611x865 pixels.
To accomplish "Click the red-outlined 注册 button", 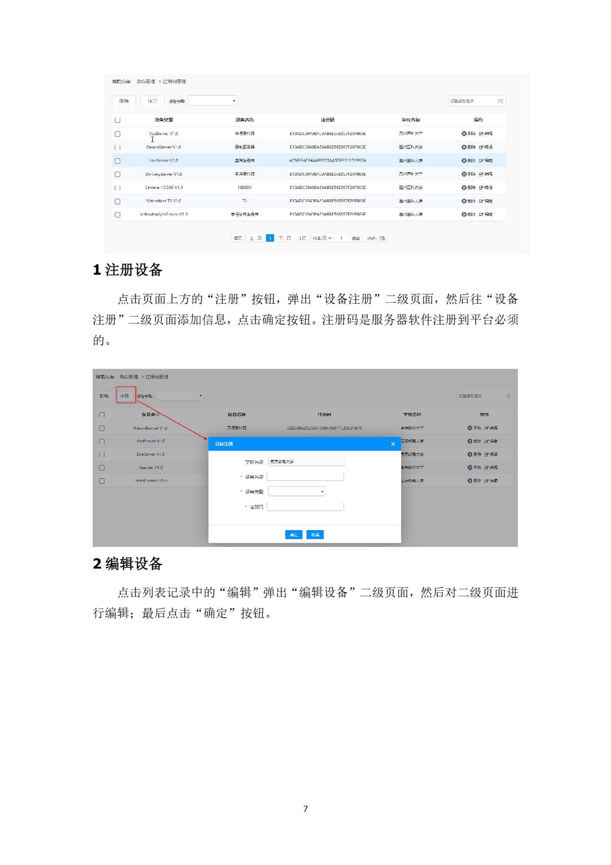I will 125,396.
